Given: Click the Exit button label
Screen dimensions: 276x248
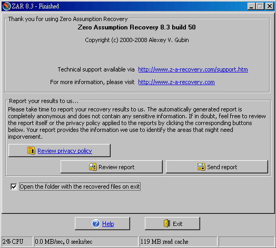Looking at the screenshot, I should pyautogui.click(x=178, y=224).
